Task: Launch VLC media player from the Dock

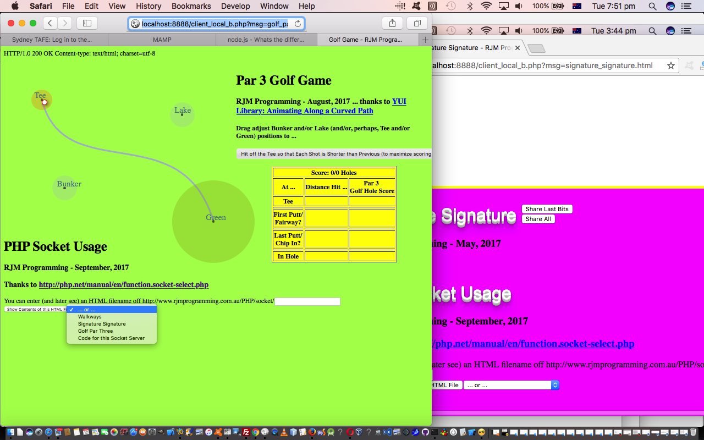Action: [283, 433]
